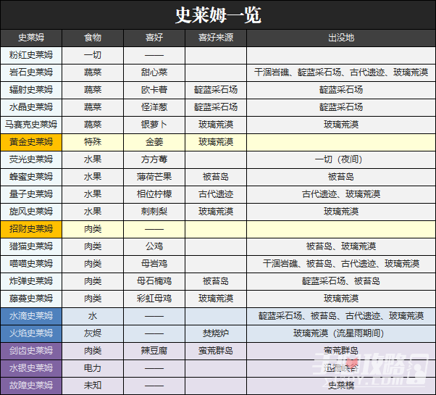436x395 pixels.
Task: Click the orange 招财史莱姆 cell
Action: tap(31, 229)
